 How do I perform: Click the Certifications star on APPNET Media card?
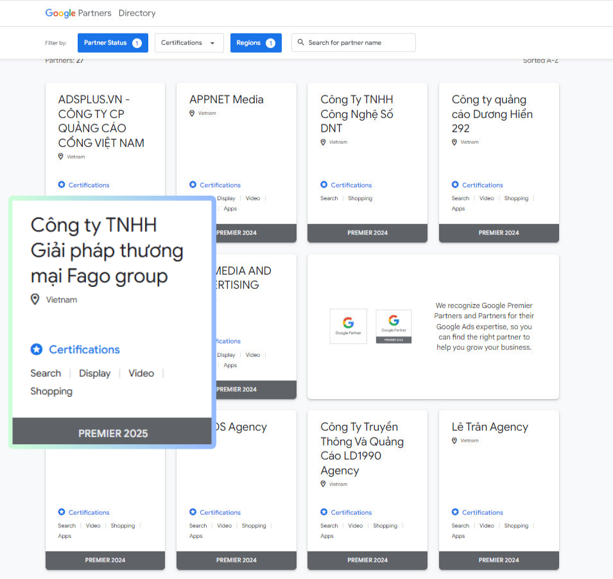(193, 184)
